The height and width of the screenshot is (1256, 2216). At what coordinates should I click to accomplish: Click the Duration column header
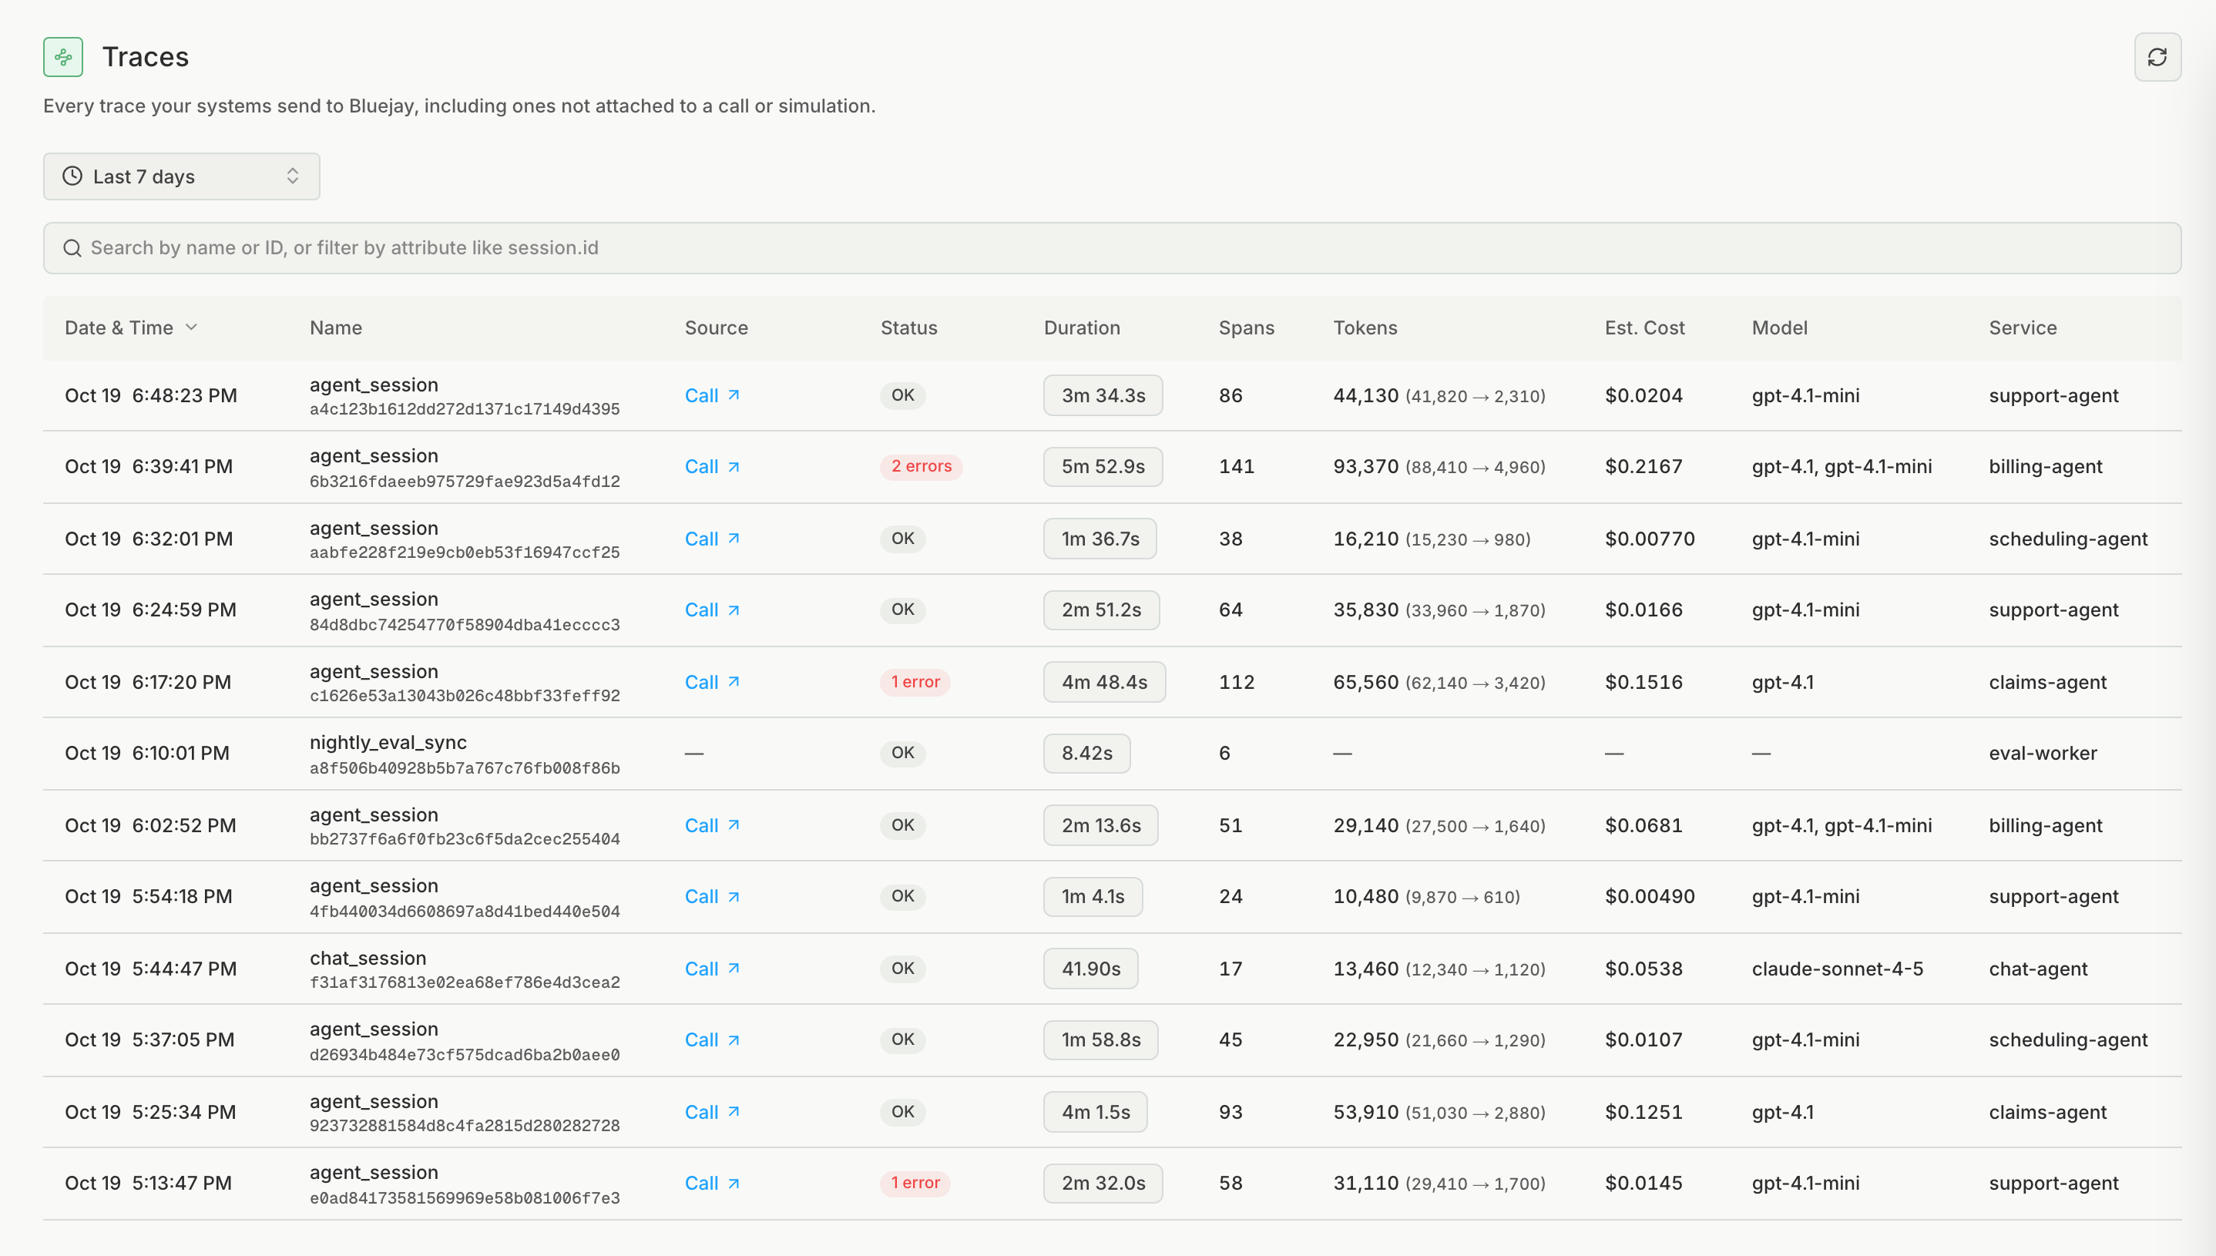(1082, 327)
